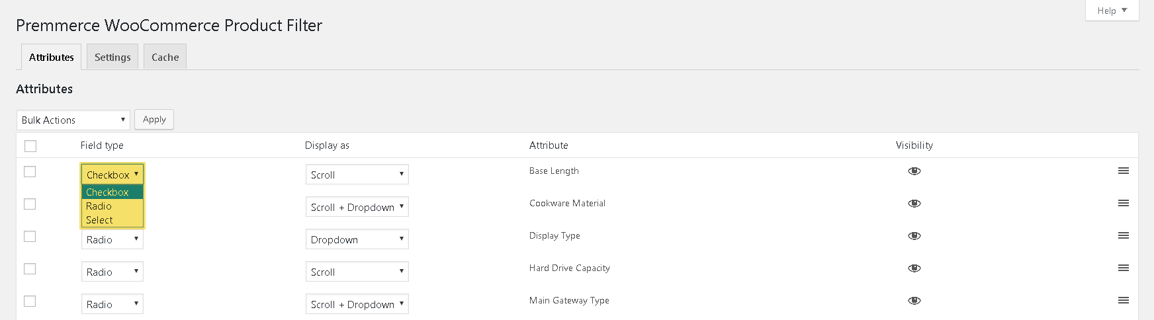Click drag handle icon for Hard Drive Capacity
The image size is (1154, 320).
pos(1124,268)
